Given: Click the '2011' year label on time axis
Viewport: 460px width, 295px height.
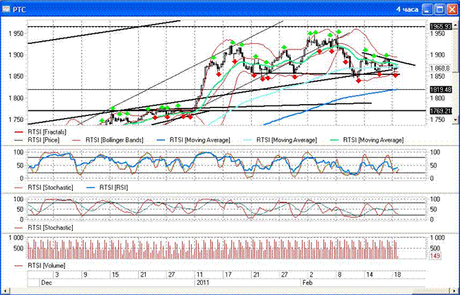Looking at the screenshot, I should (202, 283).
